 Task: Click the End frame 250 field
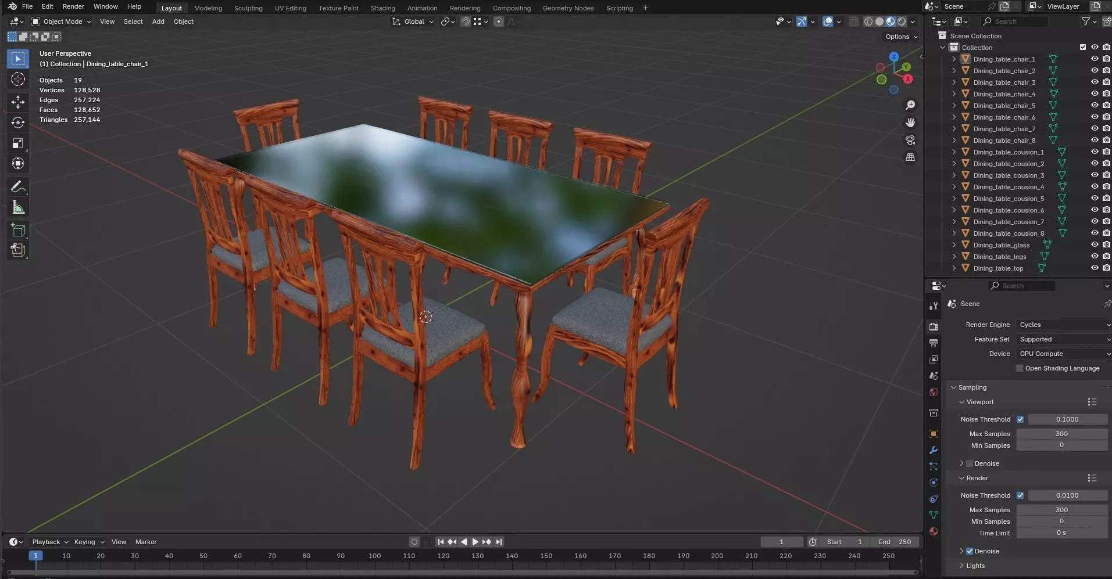click(x=895, y=542)
